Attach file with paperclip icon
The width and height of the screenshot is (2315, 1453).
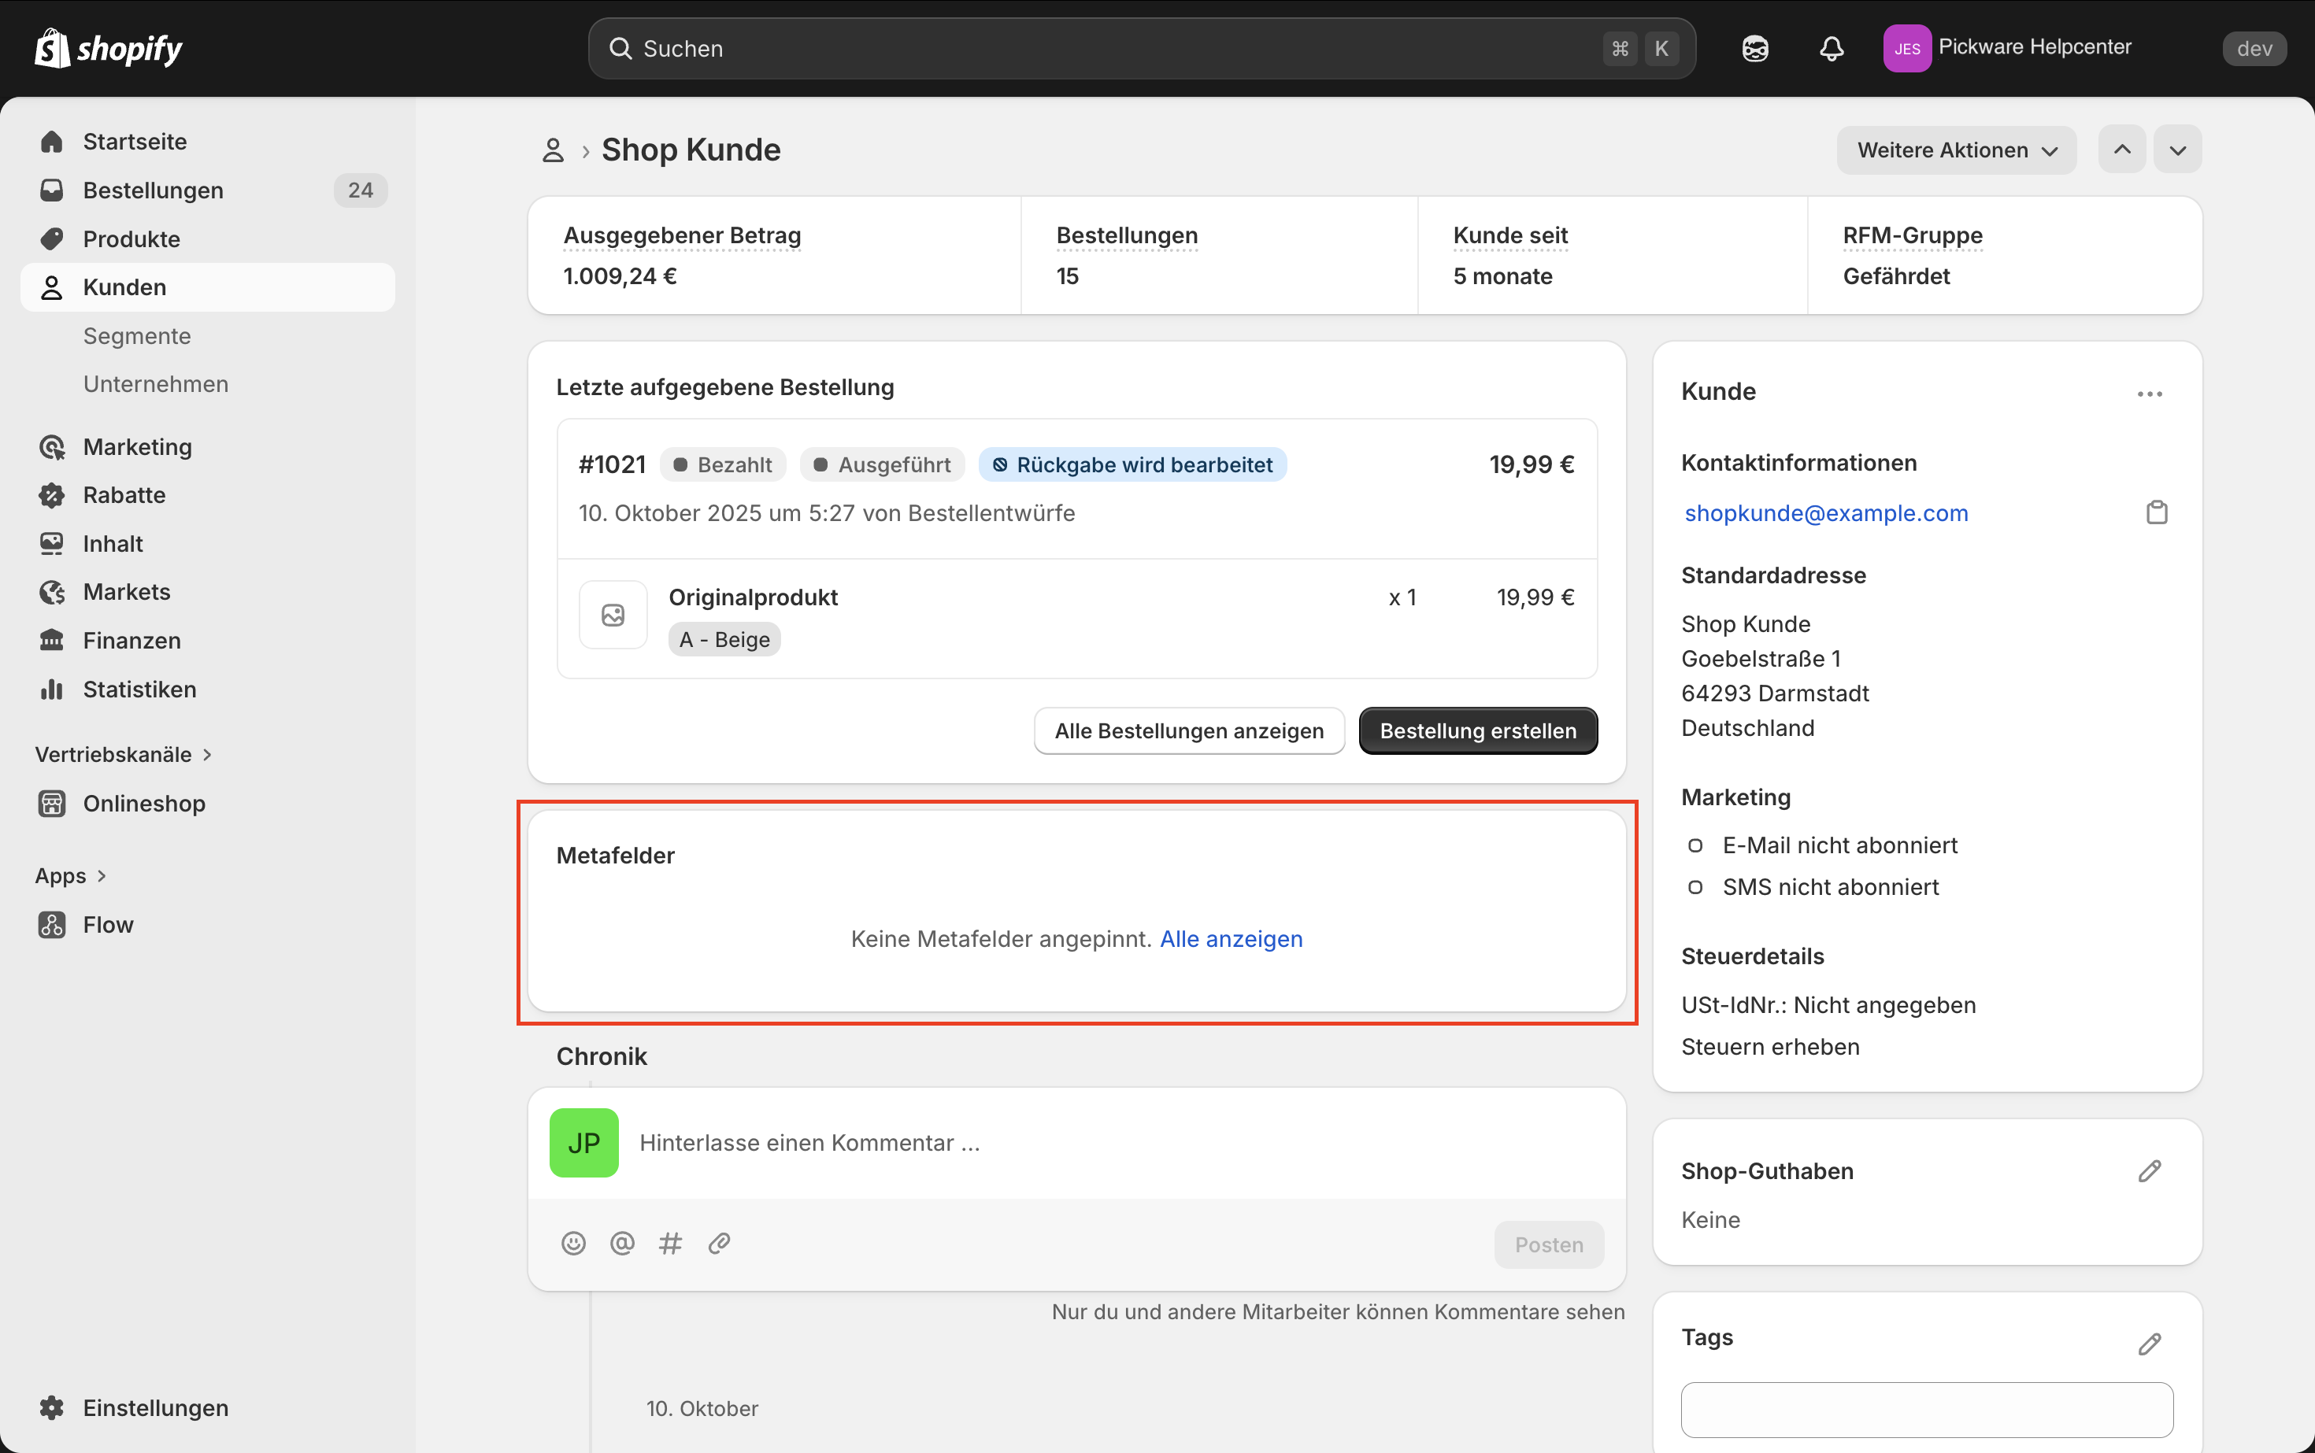(719, 1244)
